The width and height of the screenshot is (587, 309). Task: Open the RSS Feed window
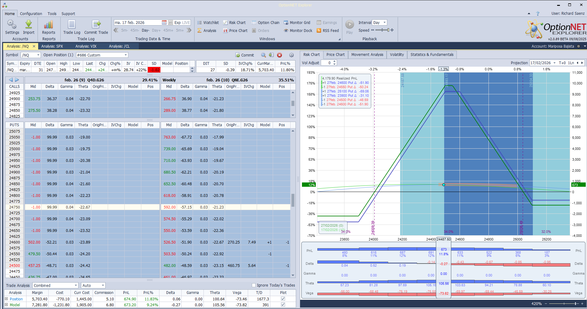coord(328,30)
